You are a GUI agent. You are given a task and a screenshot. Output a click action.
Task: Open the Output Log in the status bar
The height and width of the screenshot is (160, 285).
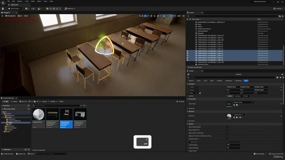click(20, 154)
